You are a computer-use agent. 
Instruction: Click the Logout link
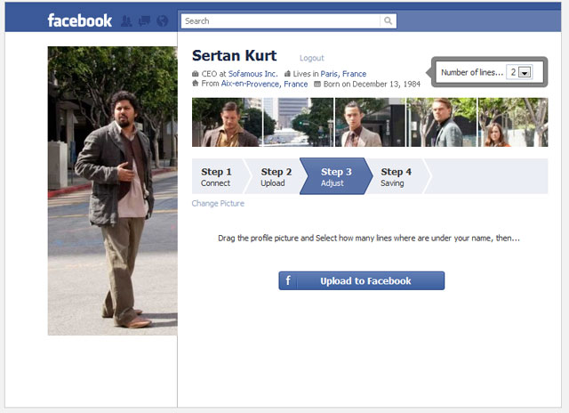pos(312,58)
